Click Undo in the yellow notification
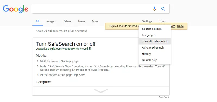The image size is (217, 102). pos(180,26)
